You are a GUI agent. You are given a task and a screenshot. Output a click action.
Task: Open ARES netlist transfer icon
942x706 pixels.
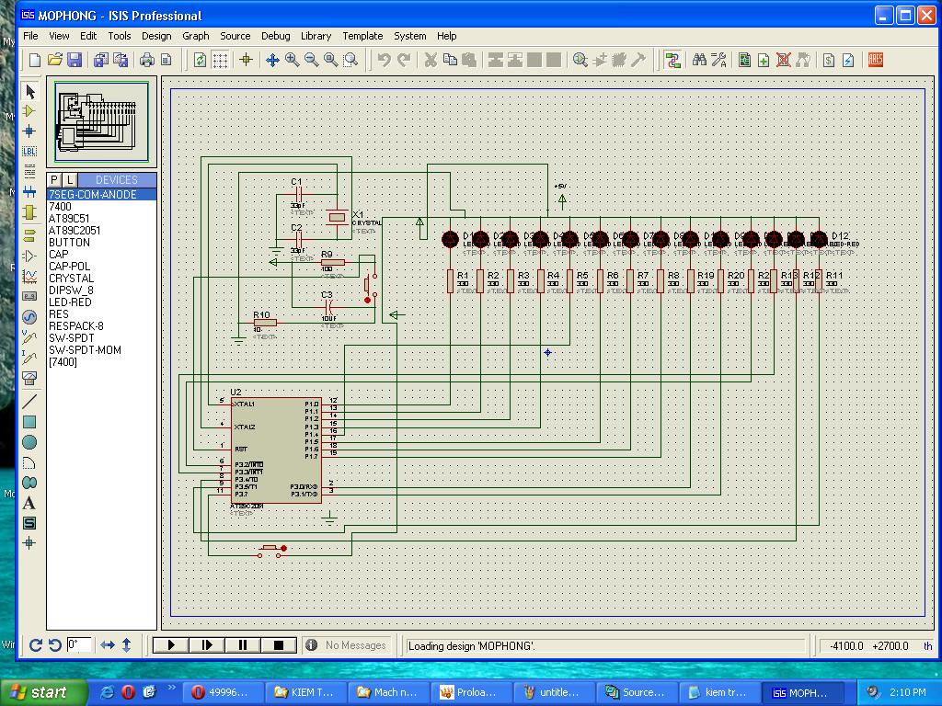[x=875, y=61]
